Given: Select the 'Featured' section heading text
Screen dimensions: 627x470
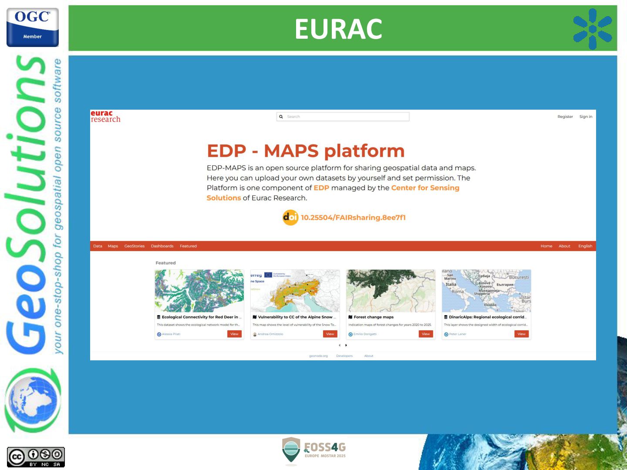Looking at the screenshot, I should (x=165, y=263).
